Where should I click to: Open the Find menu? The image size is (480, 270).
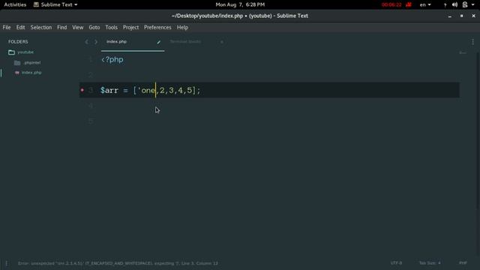(x=61, y=27)
